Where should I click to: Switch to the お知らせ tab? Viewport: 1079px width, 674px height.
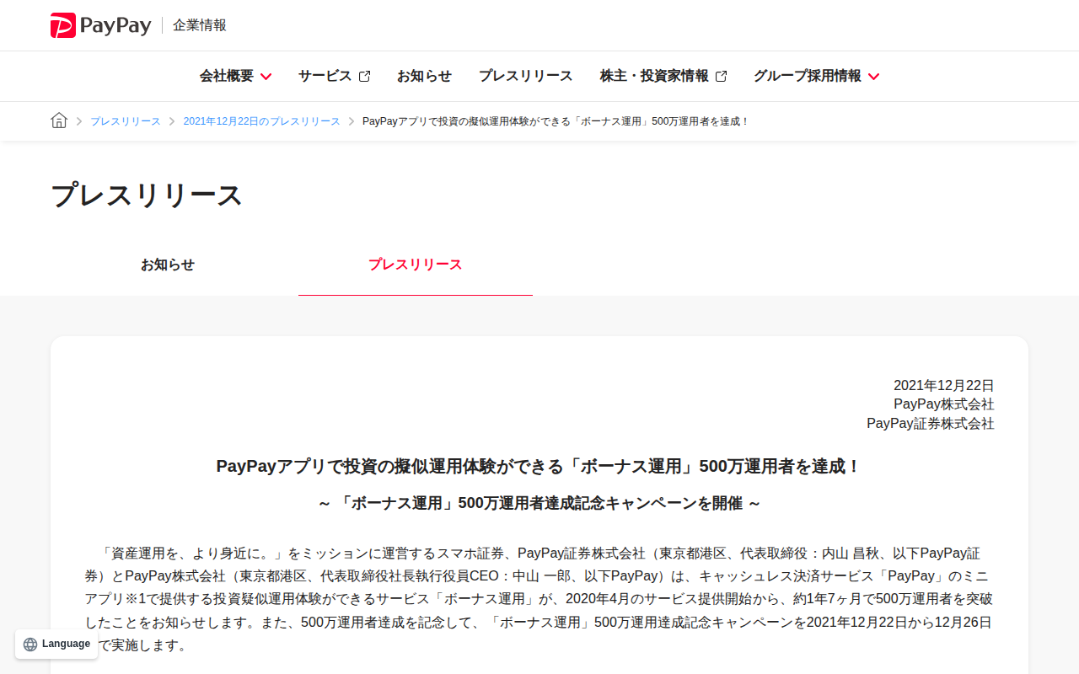[168, 265]
